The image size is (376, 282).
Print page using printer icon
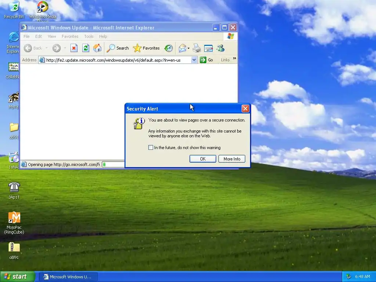(x=197, y=48)
